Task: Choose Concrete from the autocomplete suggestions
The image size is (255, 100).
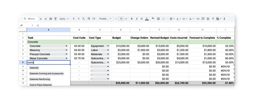Action: [x=34, y=68]
